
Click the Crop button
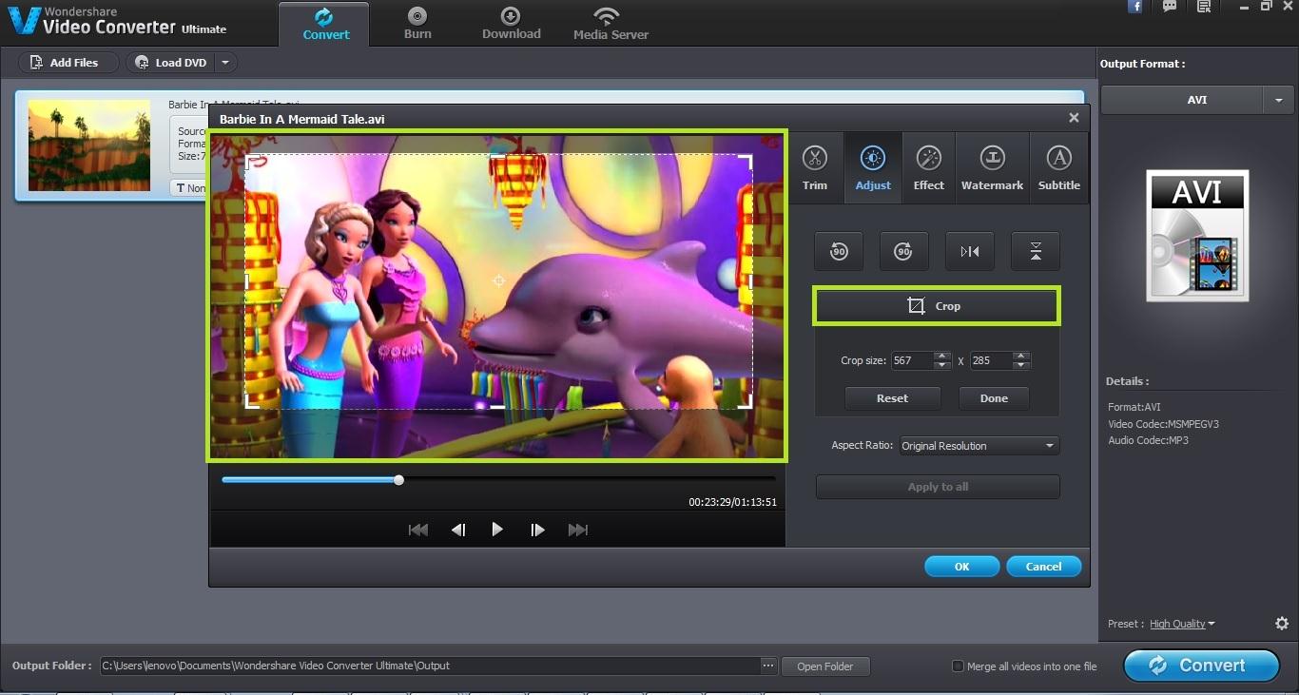pyautogui.click(x=936, y=306)
